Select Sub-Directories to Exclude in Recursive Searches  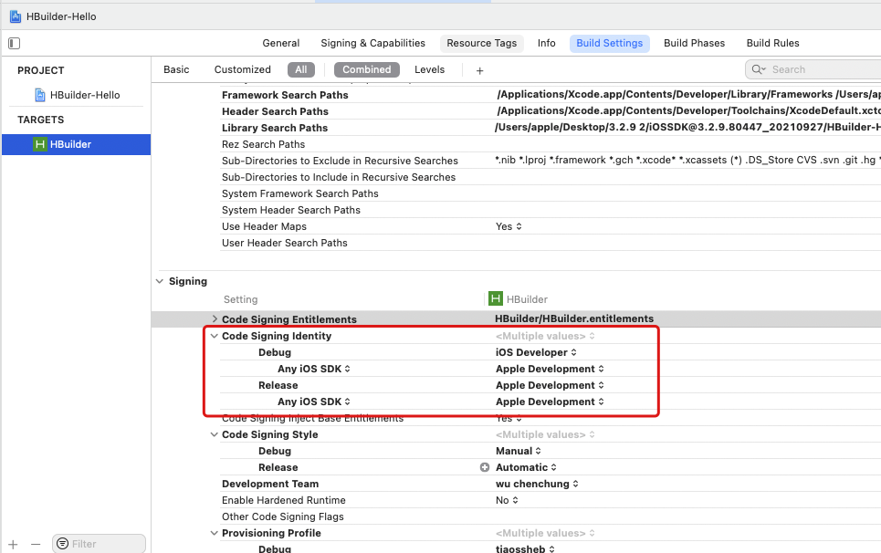[x=340, y=161]
